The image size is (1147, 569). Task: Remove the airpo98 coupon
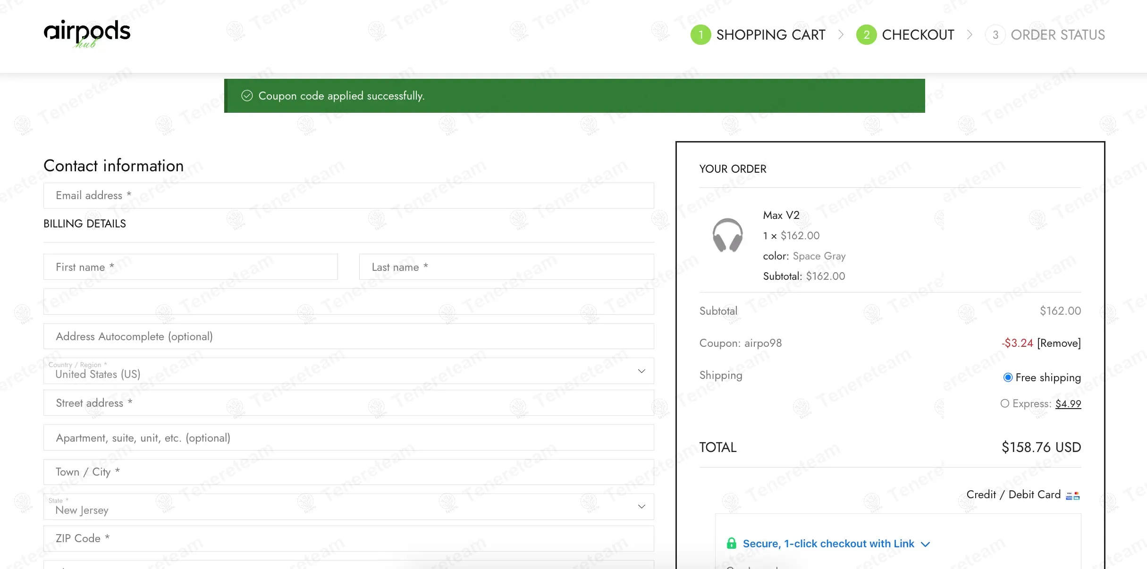click(1059, 343)
